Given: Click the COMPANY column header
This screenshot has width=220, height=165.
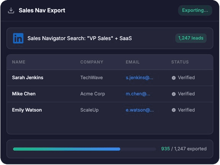Looking at the screenshot, I should point(92,62).
